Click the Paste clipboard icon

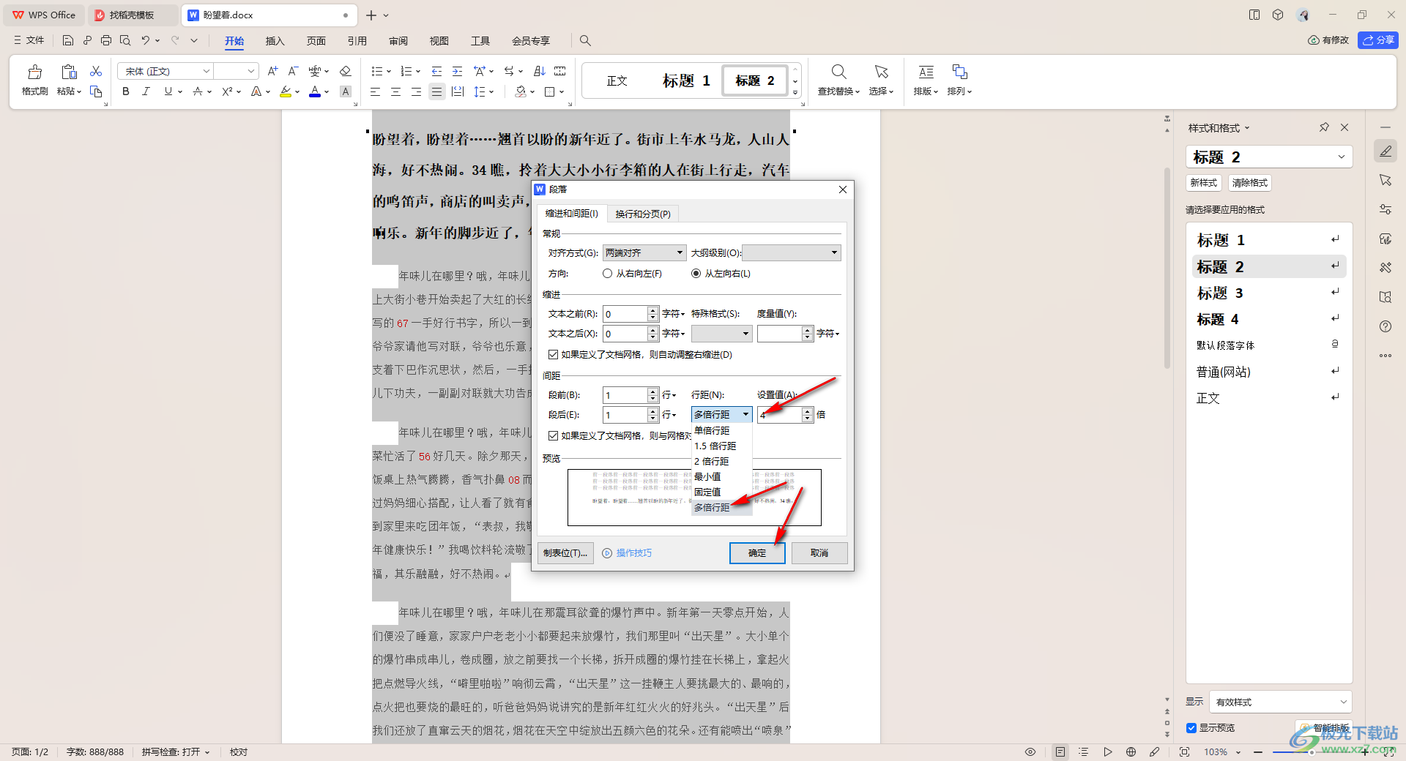click(69, 72)
